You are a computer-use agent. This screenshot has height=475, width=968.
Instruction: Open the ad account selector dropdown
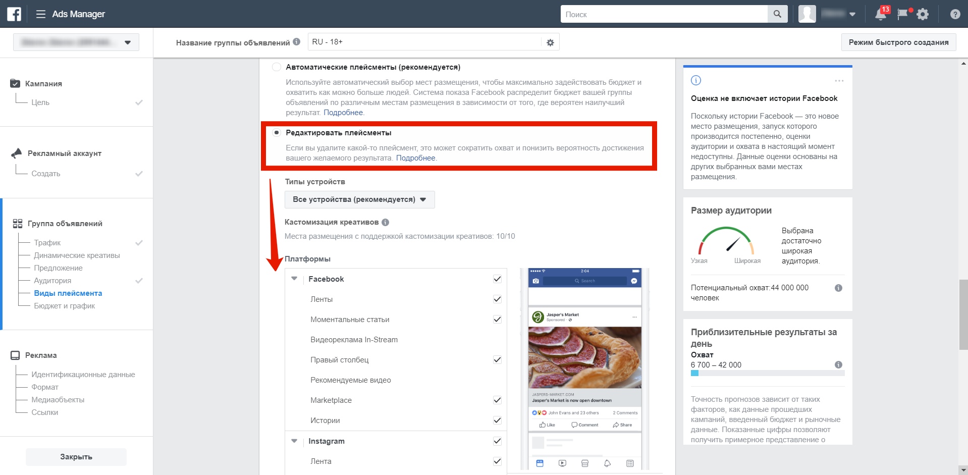click(x=76, y=42)
